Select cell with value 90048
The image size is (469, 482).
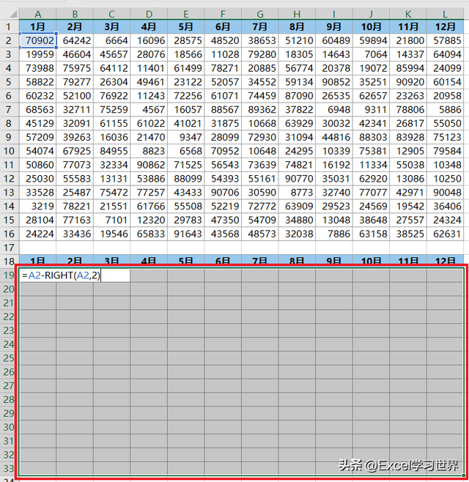(447, 192)
